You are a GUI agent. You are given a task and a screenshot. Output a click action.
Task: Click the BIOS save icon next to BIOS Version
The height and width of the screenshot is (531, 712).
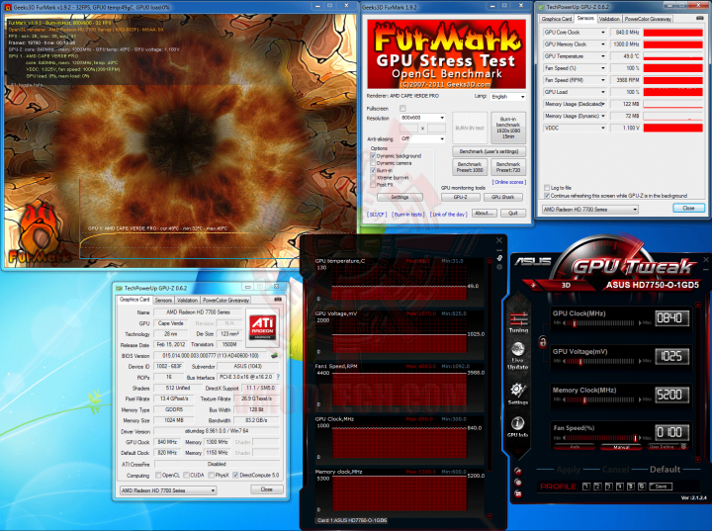tap(274, 355)
